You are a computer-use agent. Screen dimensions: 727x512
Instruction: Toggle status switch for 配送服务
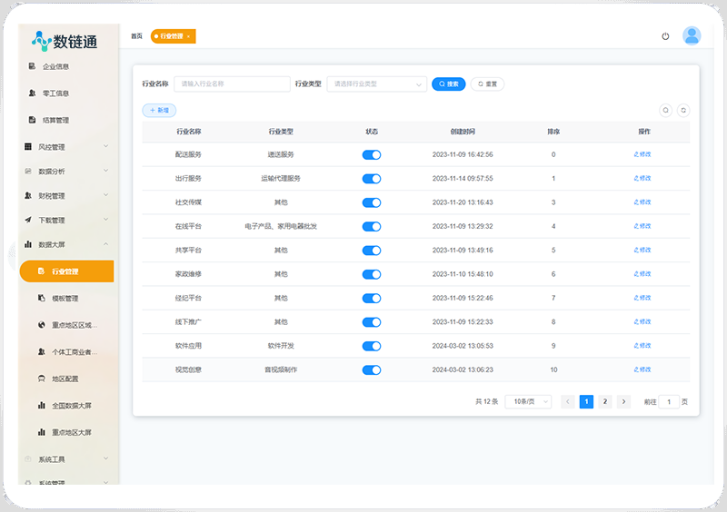[x=371, y=155]
